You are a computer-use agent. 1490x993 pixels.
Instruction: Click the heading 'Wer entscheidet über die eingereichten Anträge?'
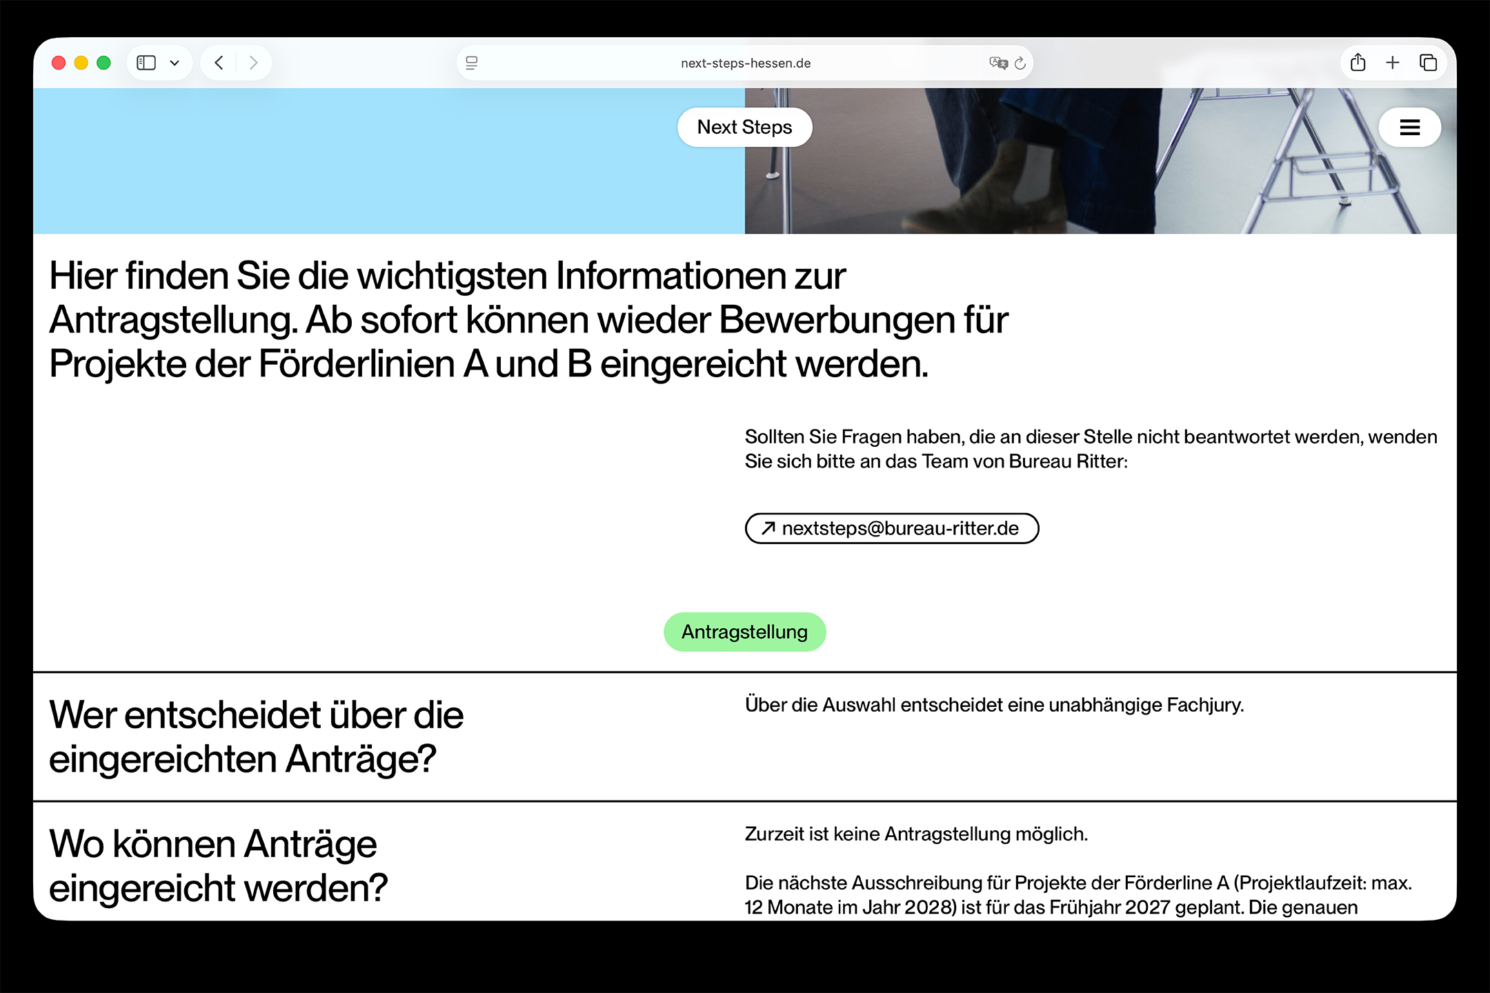coord(256,736)
